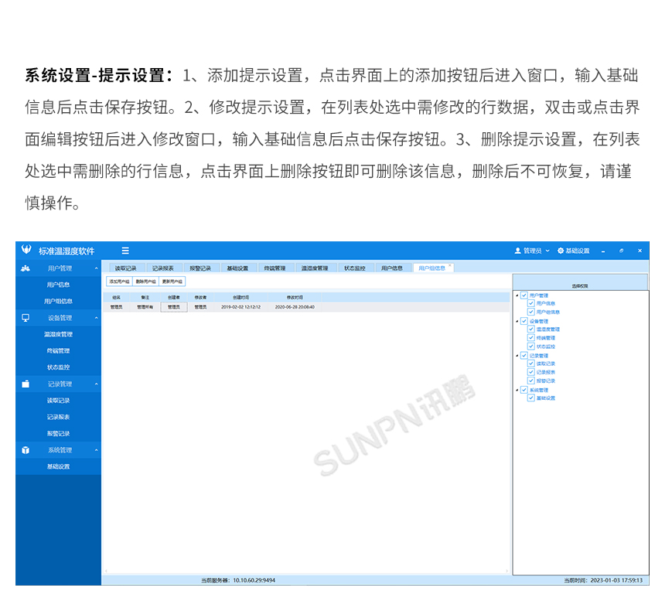Click the 管理员 user icon in header
665x601 pixels.
[517, 251]
